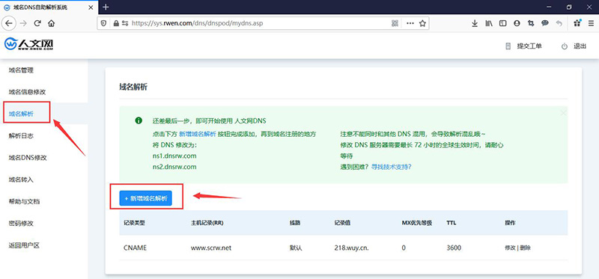Click the ns1.dnsrw.com nameserver text
The height and width of the screenshot is (279, 599).
[x=174, y=156]
